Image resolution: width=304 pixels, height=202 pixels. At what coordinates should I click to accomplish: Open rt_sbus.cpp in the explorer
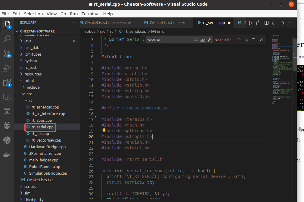42,120
